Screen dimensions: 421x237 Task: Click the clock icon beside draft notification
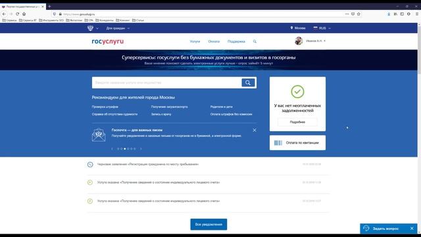[90, 165]
